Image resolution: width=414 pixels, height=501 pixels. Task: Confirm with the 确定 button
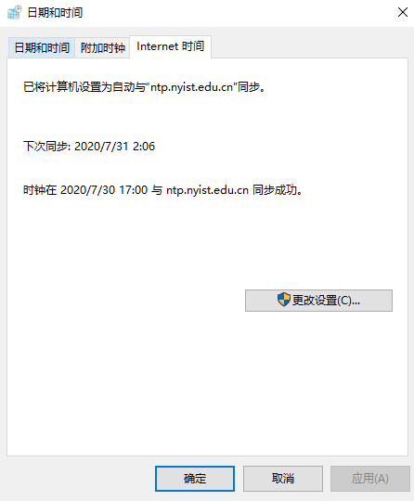(x=195, y=479)
